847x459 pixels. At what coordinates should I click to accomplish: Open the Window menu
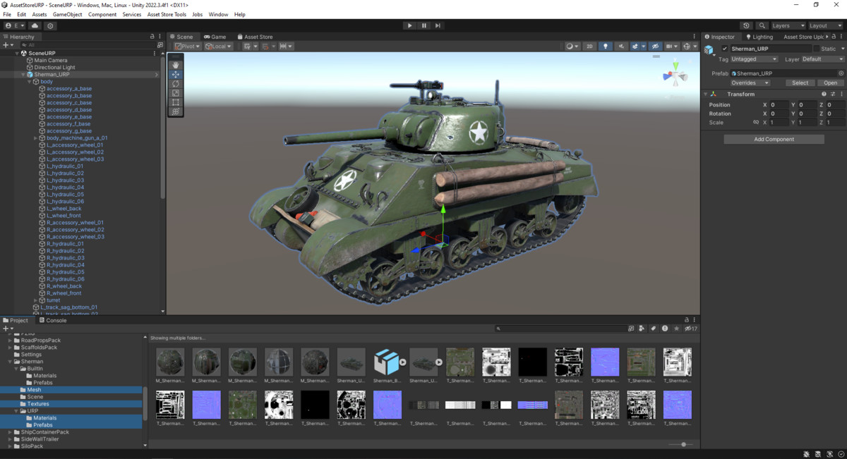tap(218, 14)
